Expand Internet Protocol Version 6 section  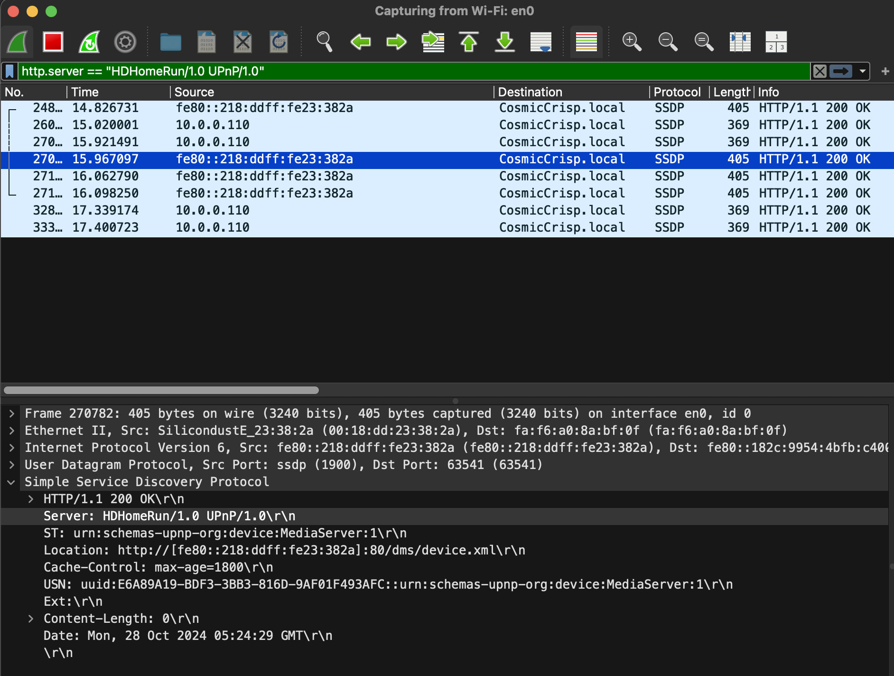point(12,448)
